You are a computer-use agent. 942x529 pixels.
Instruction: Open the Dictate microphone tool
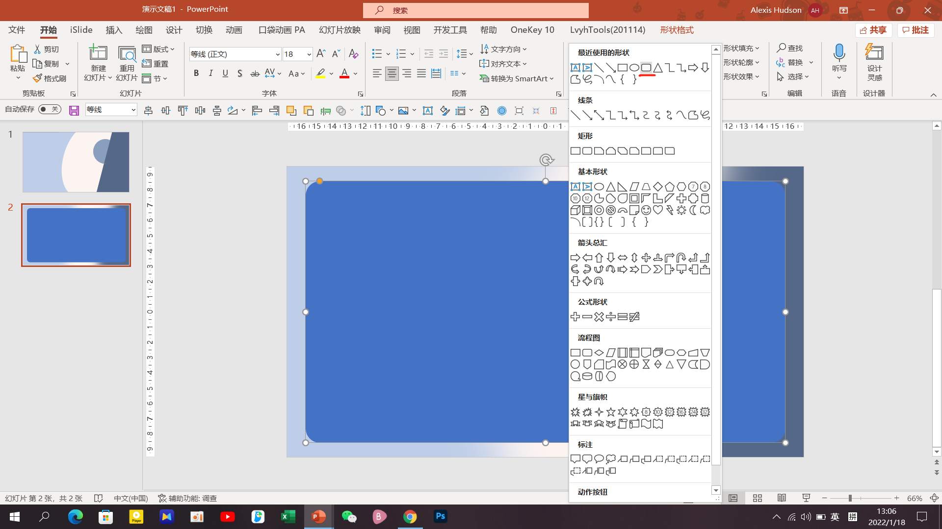pyautogui.click(x=839, y=53)
